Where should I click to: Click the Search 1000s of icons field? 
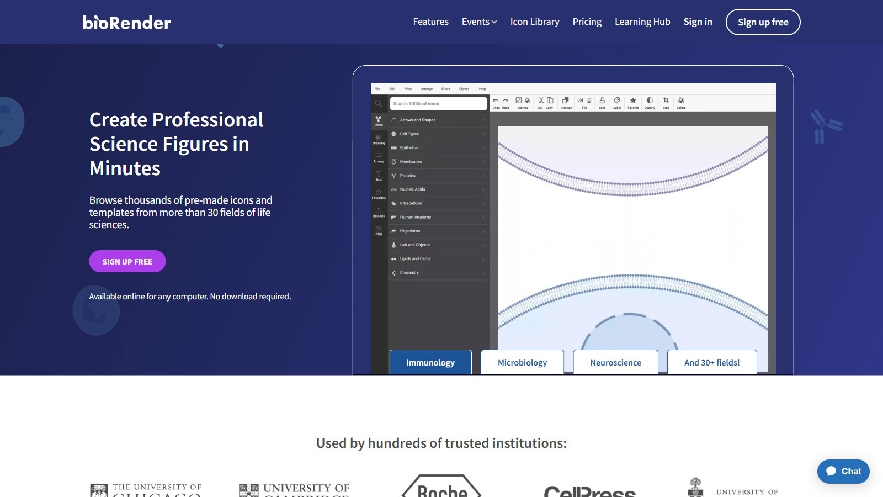tap(438, 104)
